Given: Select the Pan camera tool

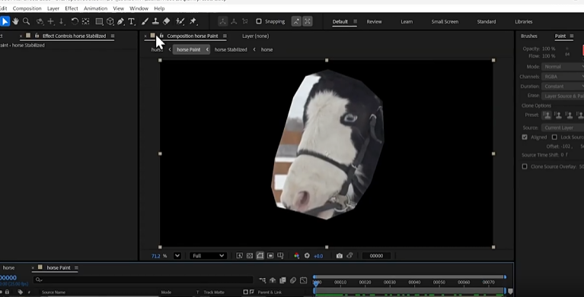Looking at the screenshot, I should click(51, 21).
